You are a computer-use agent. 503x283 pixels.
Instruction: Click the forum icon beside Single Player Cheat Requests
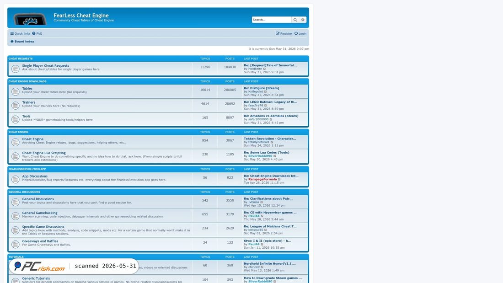click(x=15, y=69)
